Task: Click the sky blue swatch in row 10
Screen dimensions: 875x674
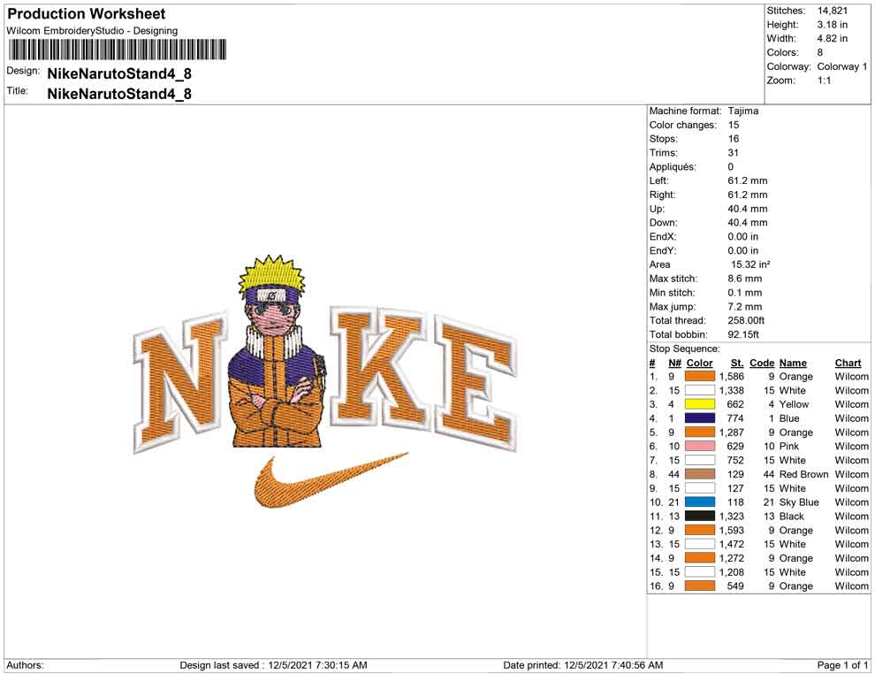Action: click(700, 502)
